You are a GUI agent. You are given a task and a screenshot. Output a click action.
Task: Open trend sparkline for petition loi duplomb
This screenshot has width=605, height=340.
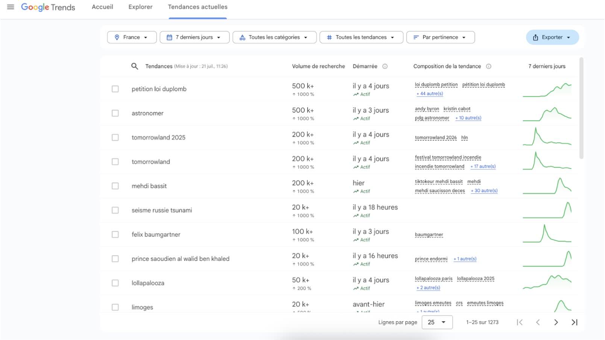pyautogui.click(x=547, y=90)
